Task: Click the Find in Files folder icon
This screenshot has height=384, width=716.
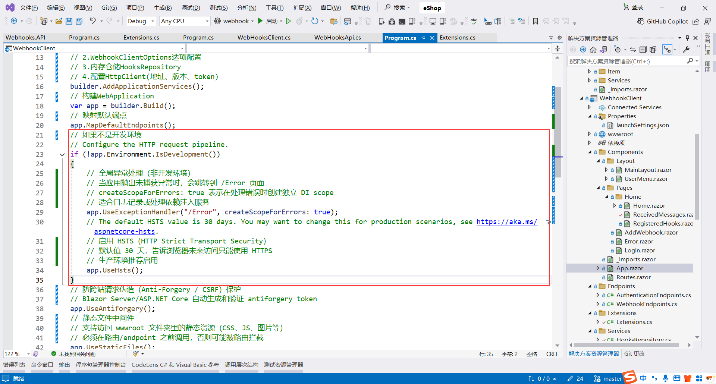Action: 334,21
